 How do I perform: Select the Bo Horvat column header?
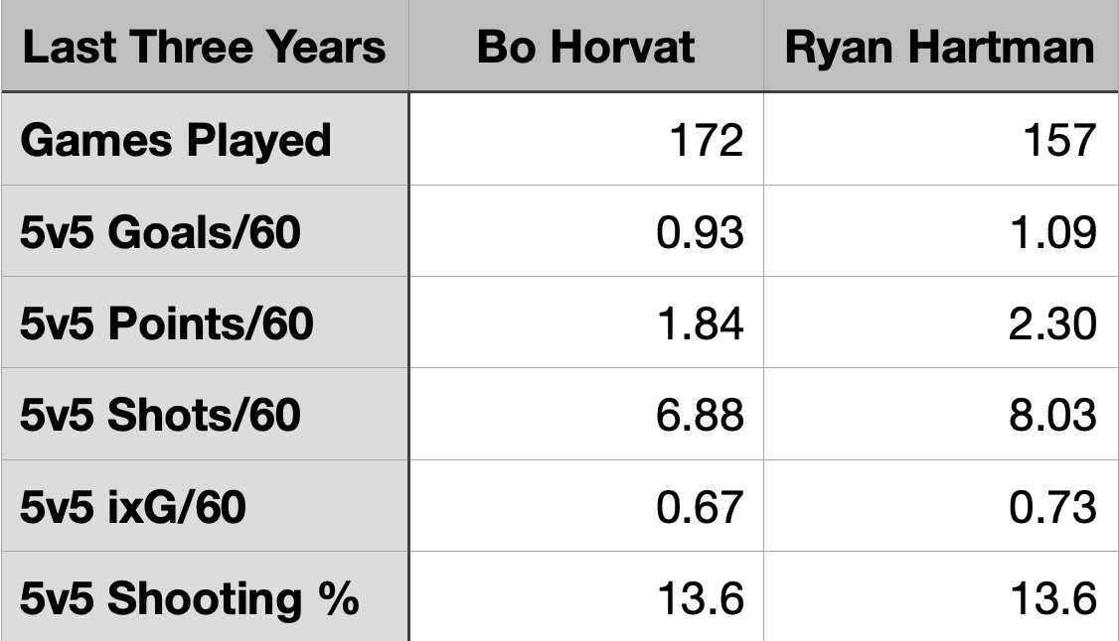585,48
